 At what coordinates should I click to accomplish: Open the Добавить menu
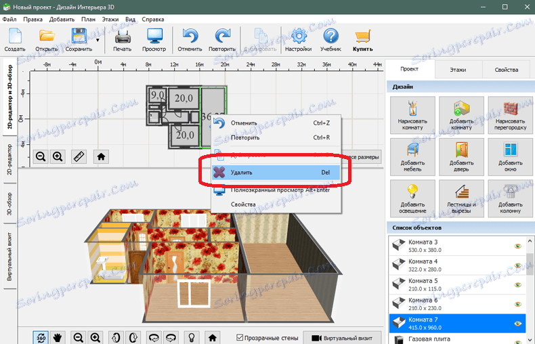[x=62, y=20]
